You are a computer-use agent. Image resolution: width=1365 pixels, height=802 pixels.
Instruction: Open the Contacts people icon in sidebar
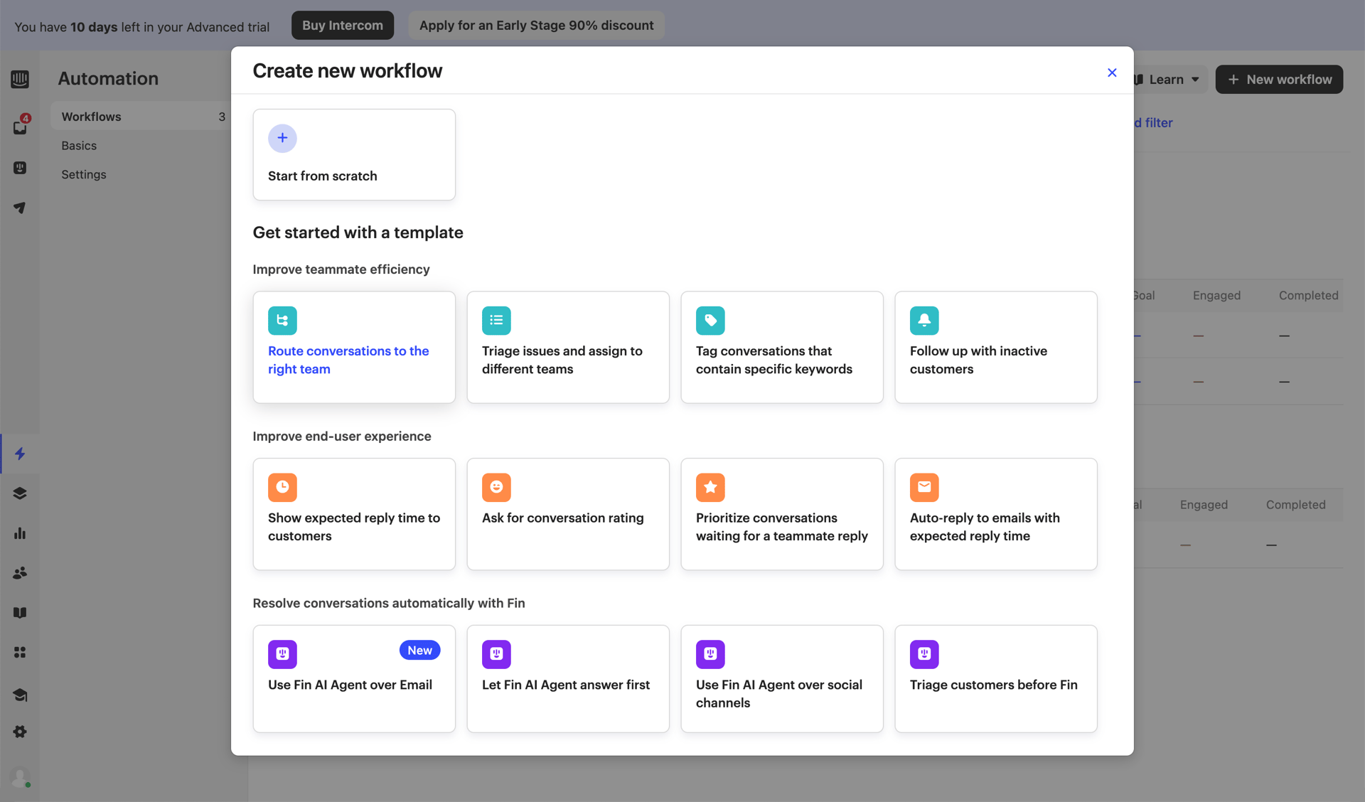click(x=20, y=573)
